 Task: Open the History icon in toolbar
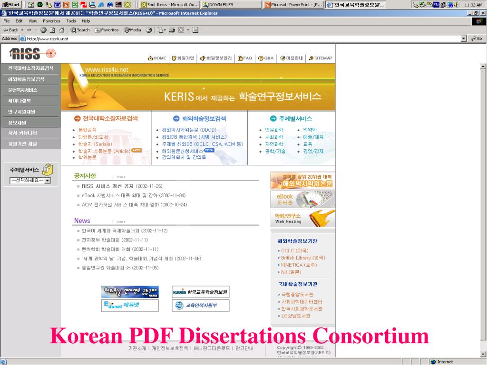click(x=149, y=30)
